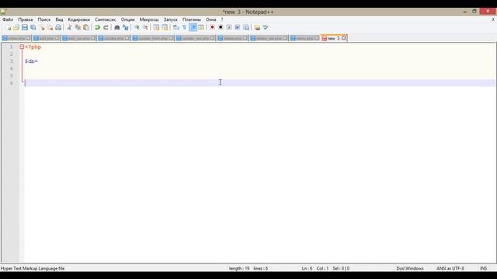This screenshot has width=497, height=279.
Task: Open the Поиск menu
Action: pyautogui.click(x=44, y=19)
